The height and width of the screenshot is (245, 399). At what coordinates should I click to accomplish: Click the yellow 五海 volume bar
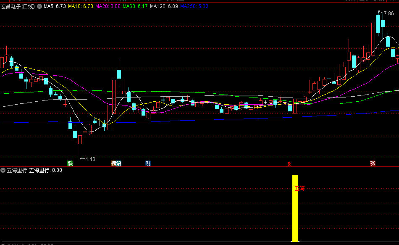pos(295,208)
